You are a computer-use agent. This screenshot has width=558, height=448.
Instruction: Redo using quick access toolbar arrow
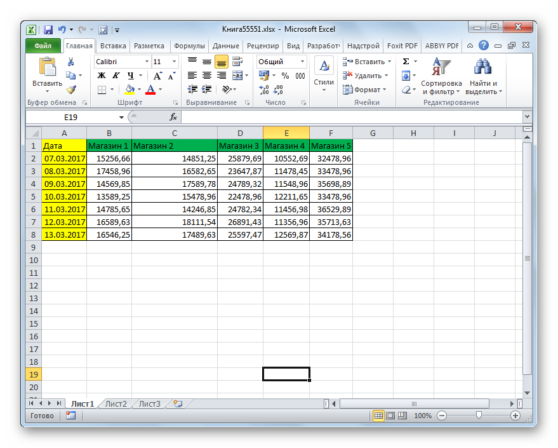82,30
